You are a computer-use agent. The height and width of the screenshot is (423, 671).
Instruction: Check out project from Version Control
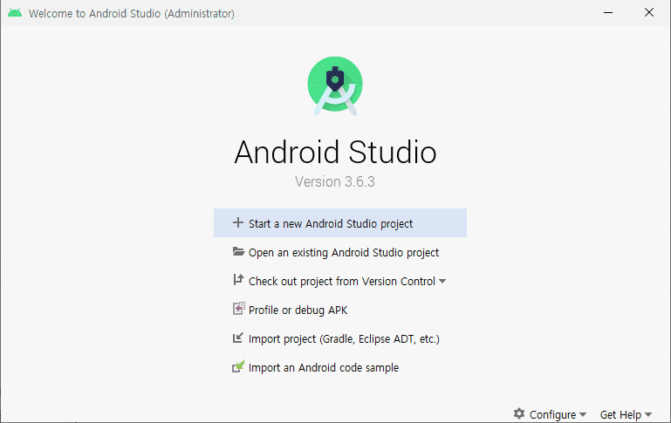pyautogui.click(x=340, y=281)
